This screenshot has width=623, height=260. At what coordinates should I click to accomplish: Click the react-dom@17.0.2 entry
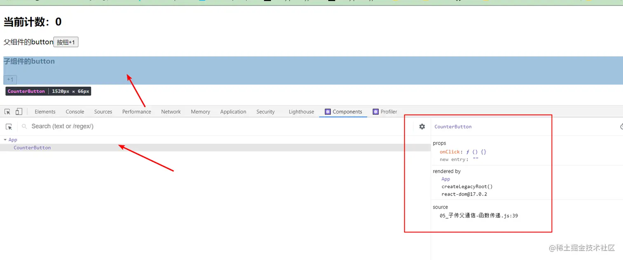point(464,194)
